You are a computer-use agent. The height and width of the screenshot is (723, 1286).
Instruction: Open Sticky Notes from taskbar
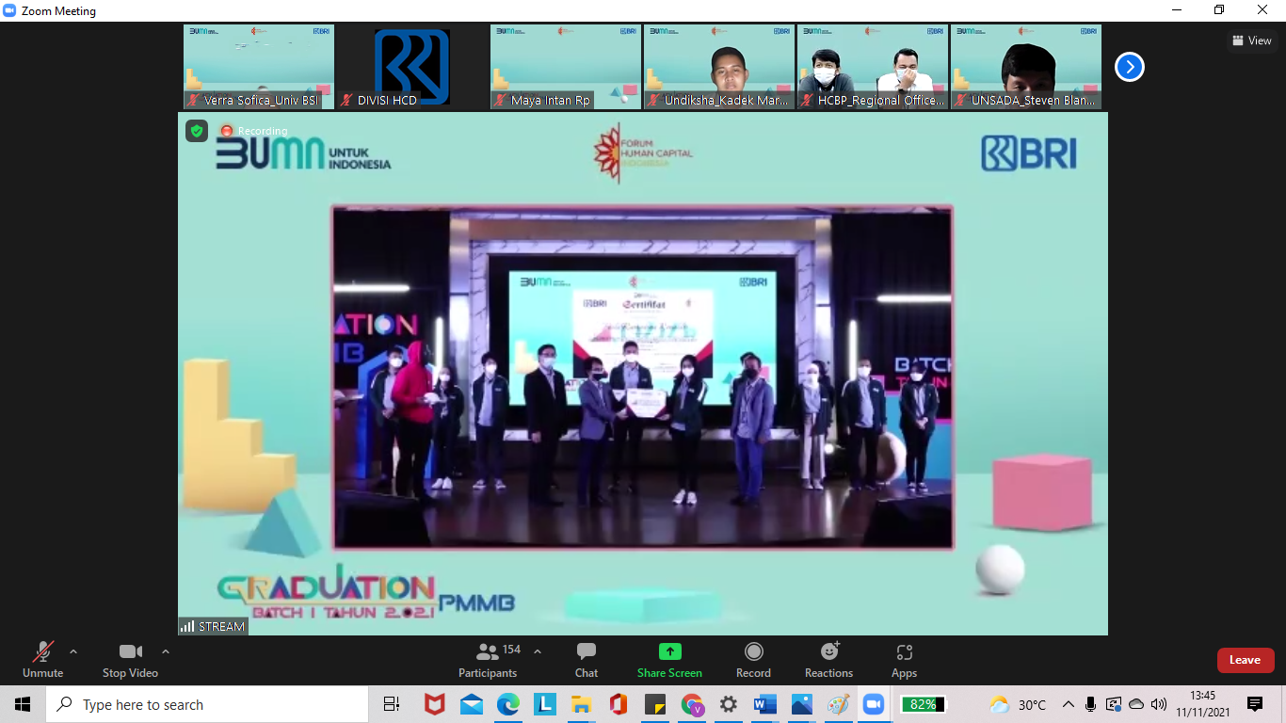pos(654,704)
